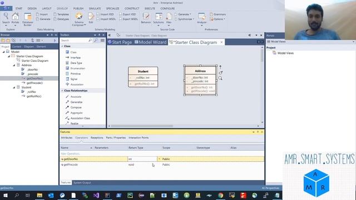
Task: Click Generate in Data Modeling
Action: pos(43,19)
